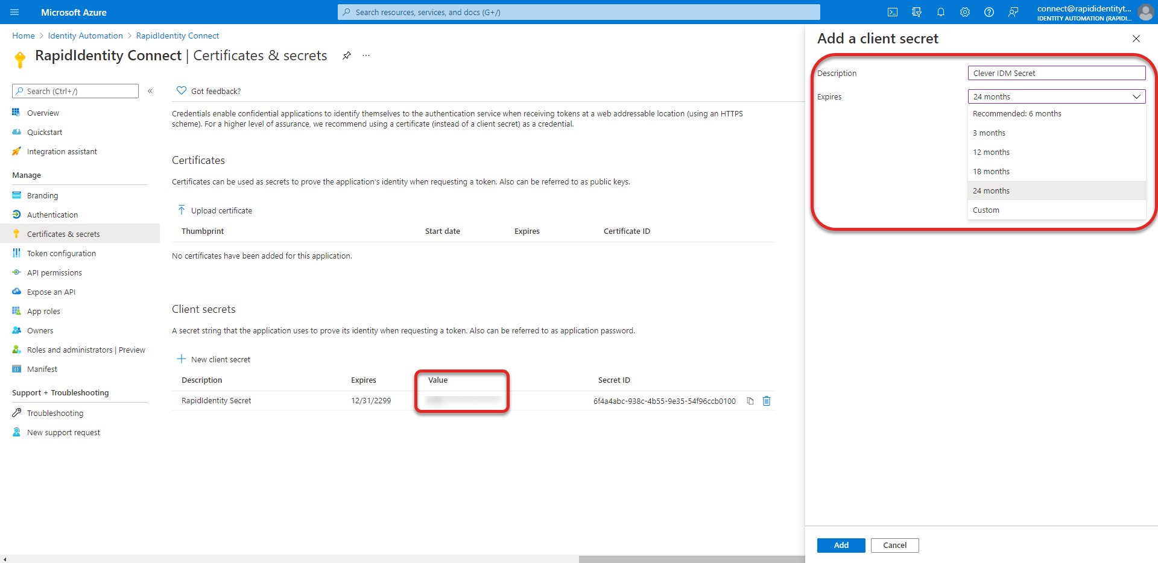This screenshot has width=1158, height=563.
Task: Choose the 24 months expiry option in list
Action: (x=1057, y=190)
